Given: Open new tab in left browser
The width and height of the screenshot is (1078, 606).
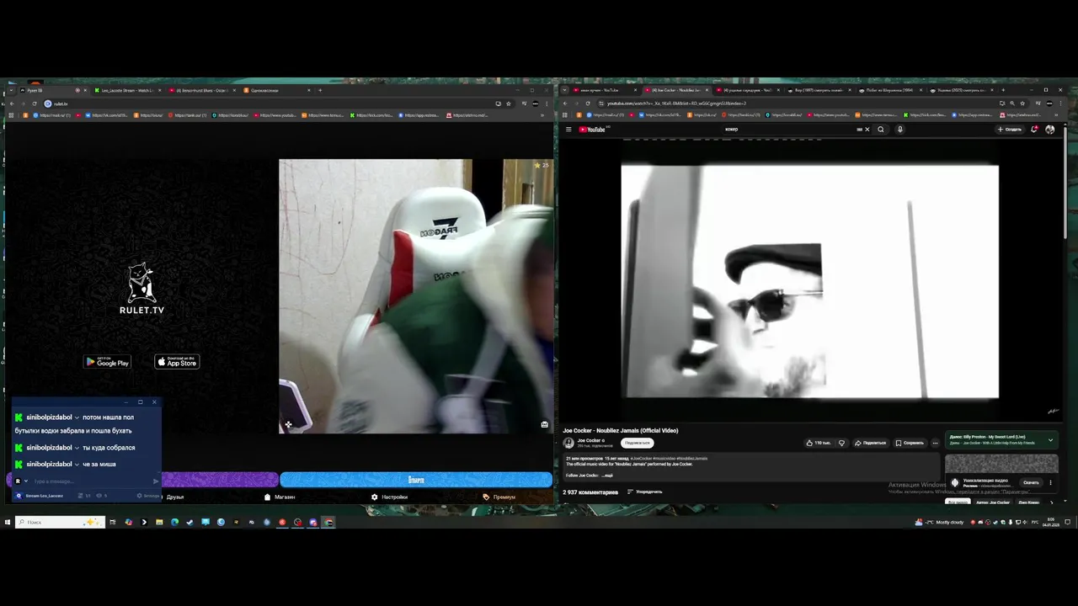Looking at the screenshot, I should [320, 90].
